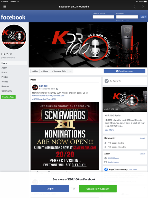This screenshot has height=198, width=148.
Task: Click the three-dots more options button
Action: [x=70, y=71]
